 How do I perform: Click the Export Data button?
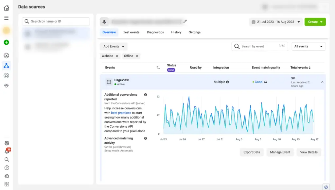tap(252, 152)
